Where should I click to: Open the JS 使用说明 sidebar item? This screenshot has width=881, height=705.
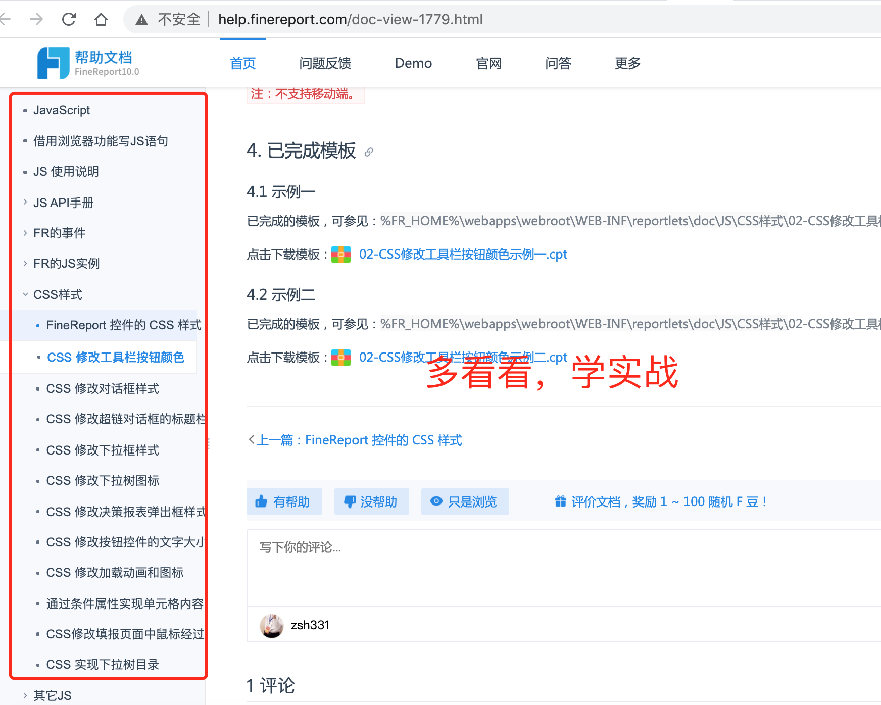(x=66, y=172)
